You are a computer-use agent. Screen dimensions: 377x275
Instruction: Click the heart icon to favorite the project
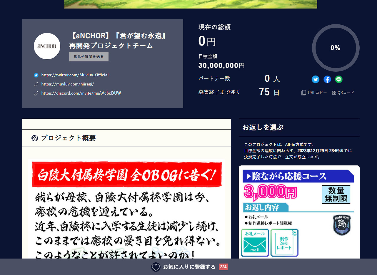click(156, 267)
